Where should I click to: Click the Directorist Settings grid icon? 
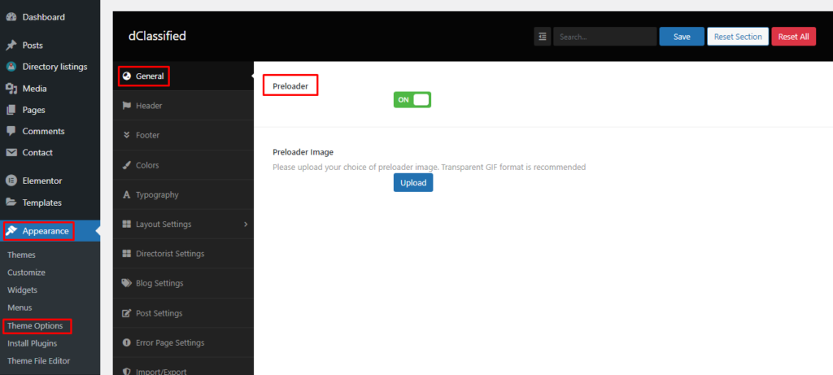click(x=126, y=254)
